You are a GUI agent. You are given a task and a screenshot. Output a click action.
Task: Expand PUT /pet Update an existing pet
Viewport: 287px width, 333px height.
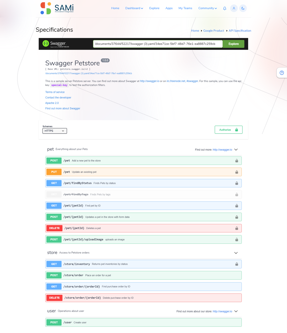point(143,172)
